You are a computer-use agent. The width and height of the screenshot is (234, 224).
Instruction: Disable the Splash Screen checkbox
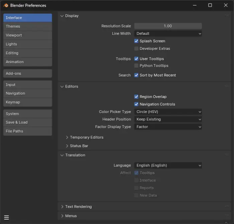(136, 41)
